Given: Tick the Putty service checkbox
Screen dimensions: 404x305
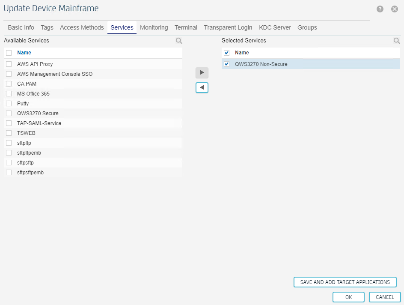Looking at the screenshot, I should [x=9, y=104].
